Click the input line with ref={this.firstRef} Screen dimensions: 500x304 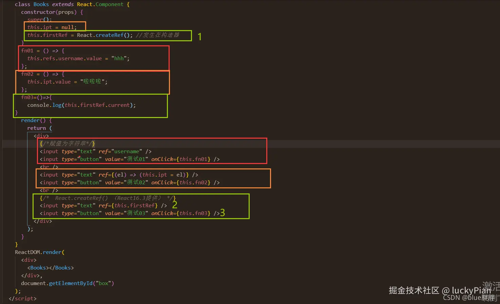pos(103,206)
